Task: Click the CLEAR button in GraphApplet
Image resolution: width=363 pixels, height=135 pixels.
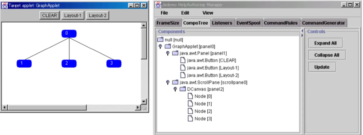Action: click(50, 16)
